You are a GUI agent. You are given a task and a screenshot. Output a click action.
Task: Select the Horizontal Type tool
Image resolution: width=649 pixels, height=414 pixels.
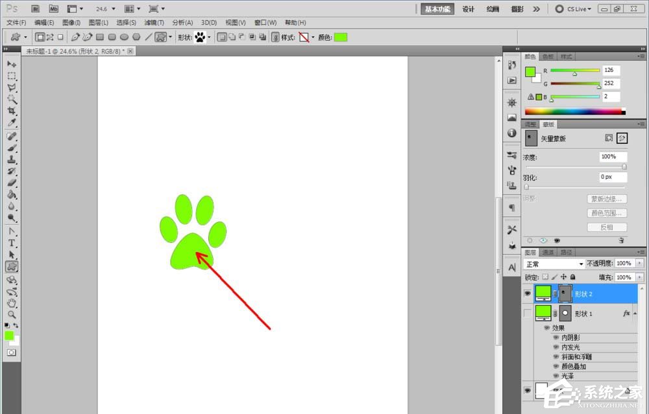tap(12, 243)
